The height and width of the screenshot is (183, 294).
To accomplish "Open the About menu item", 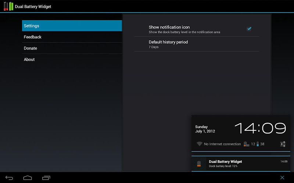I will pos(72,59).
